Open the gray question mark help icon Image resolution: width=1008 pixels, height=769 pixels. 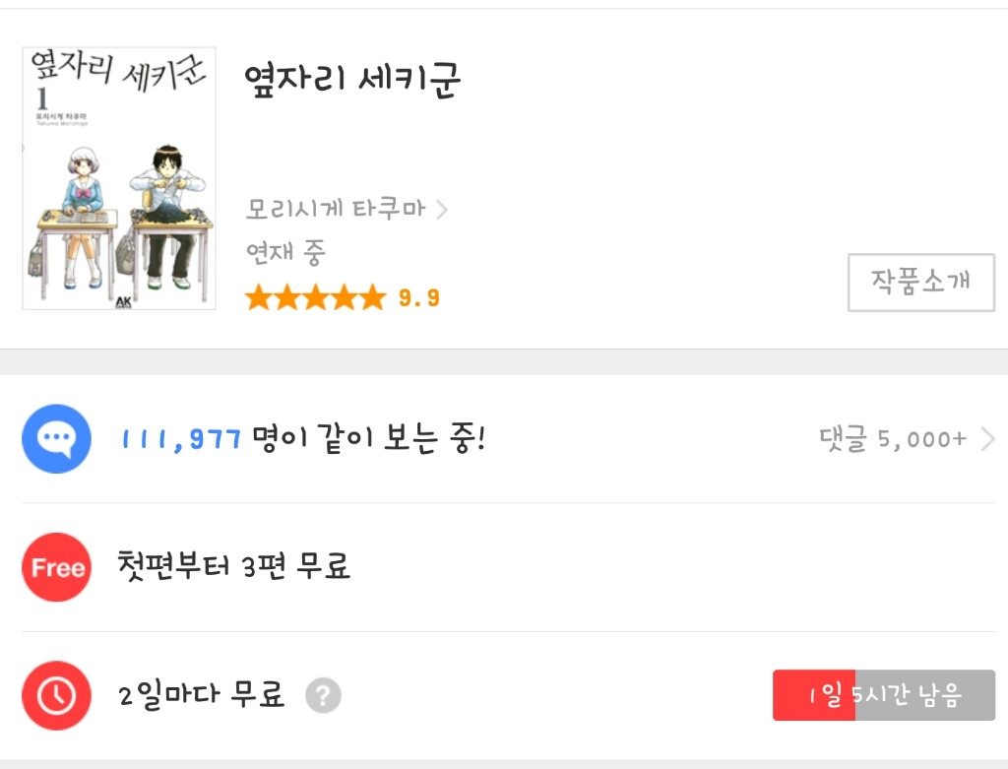point(323,696)
